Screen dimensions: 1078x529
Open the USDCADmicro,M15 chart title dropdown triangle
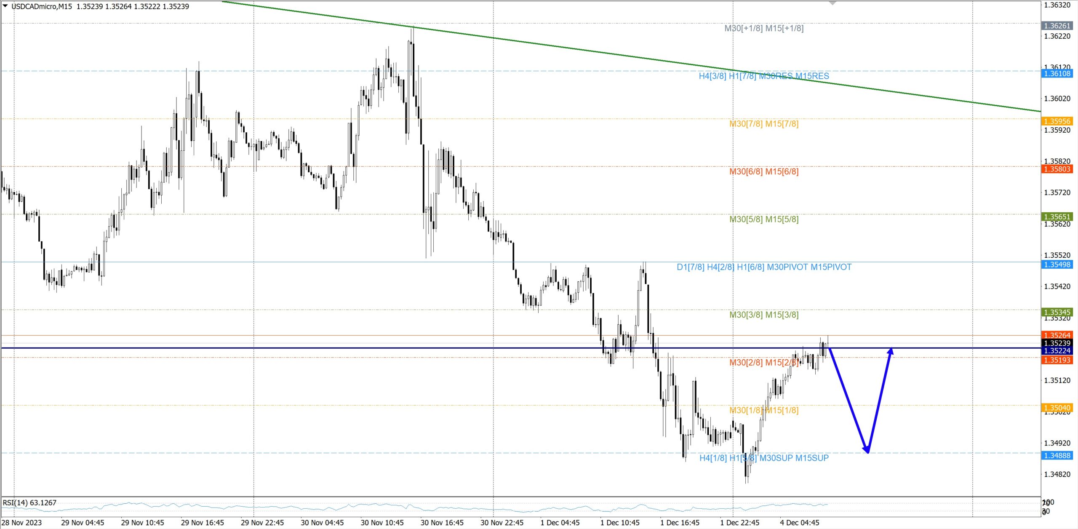(x=5, y=5)
